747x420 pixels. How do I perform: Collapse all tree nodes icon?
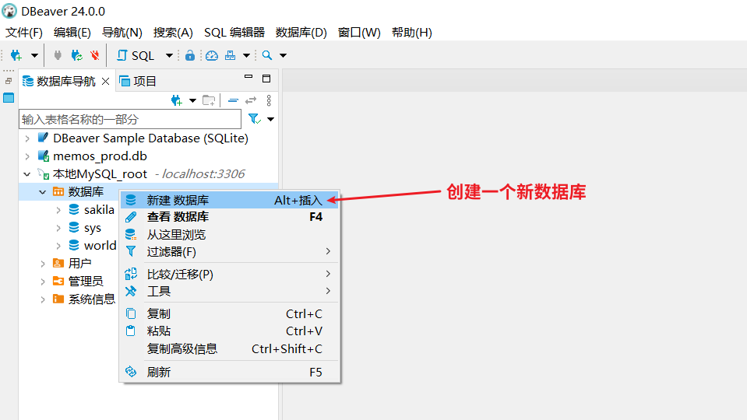pos(233,100)
